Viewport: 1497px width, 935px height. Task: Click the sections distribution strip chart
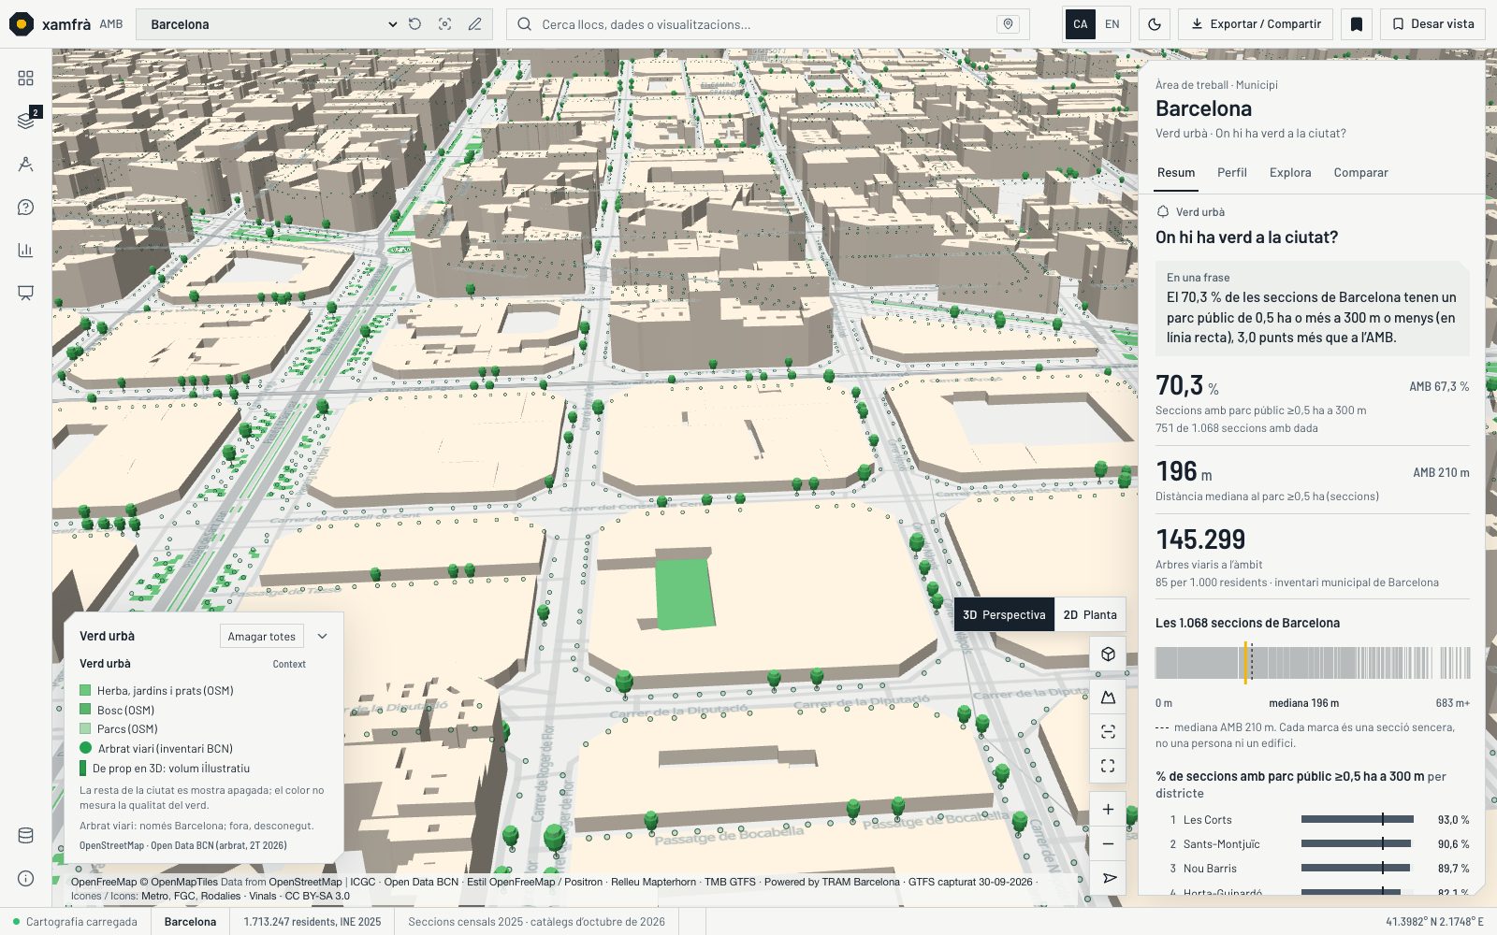pos(1313,663)
